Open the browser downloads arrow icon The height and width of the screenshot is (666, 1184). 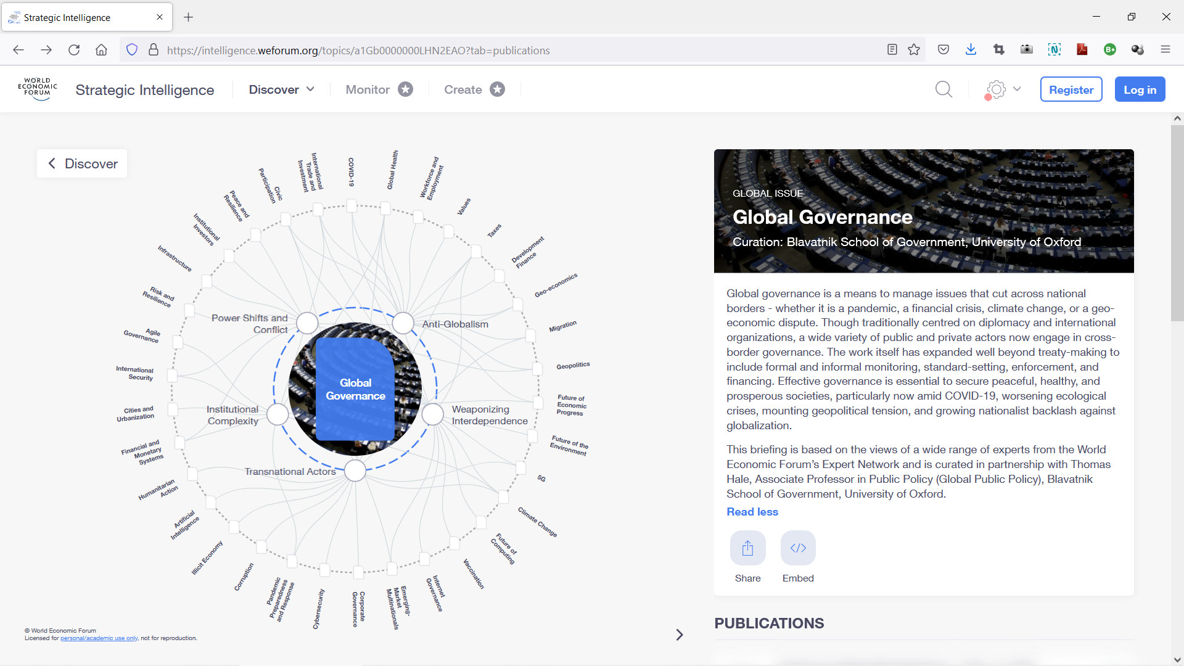[x=971, y=50]
